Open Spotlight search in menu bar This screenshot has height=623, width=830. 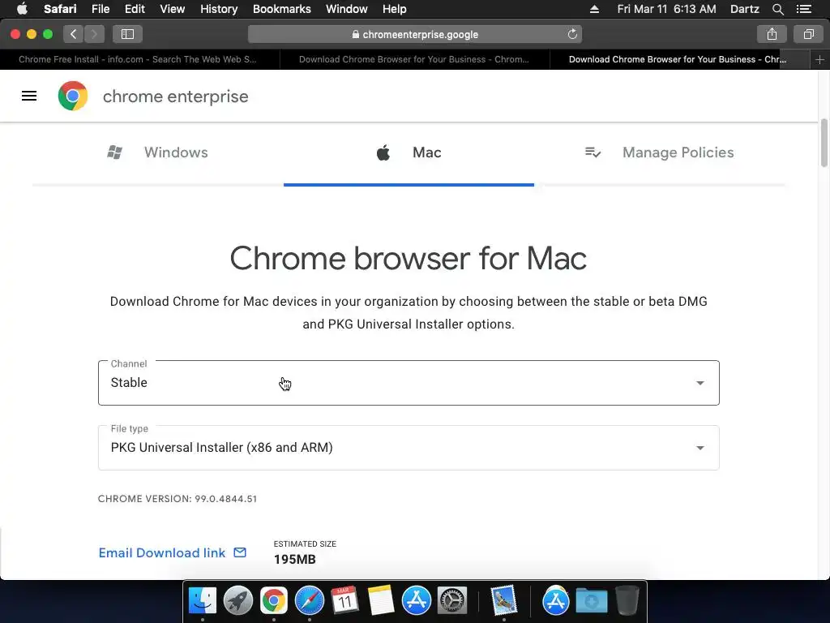point(777,9)
